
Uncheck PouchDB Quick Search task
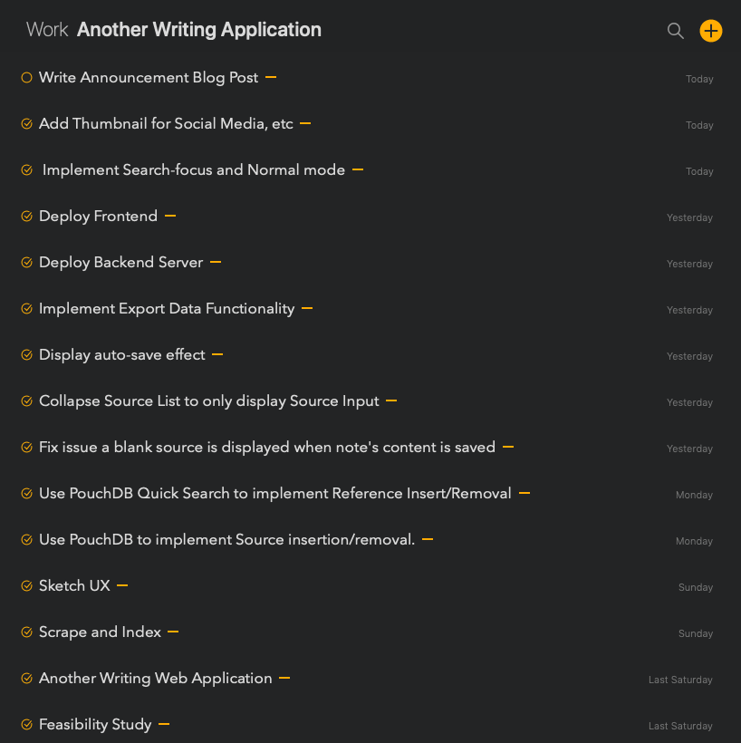(x=27, y=493)
